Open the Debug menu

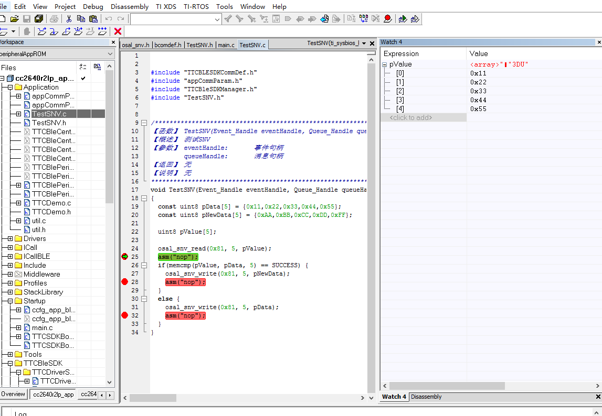pos(93,6)
